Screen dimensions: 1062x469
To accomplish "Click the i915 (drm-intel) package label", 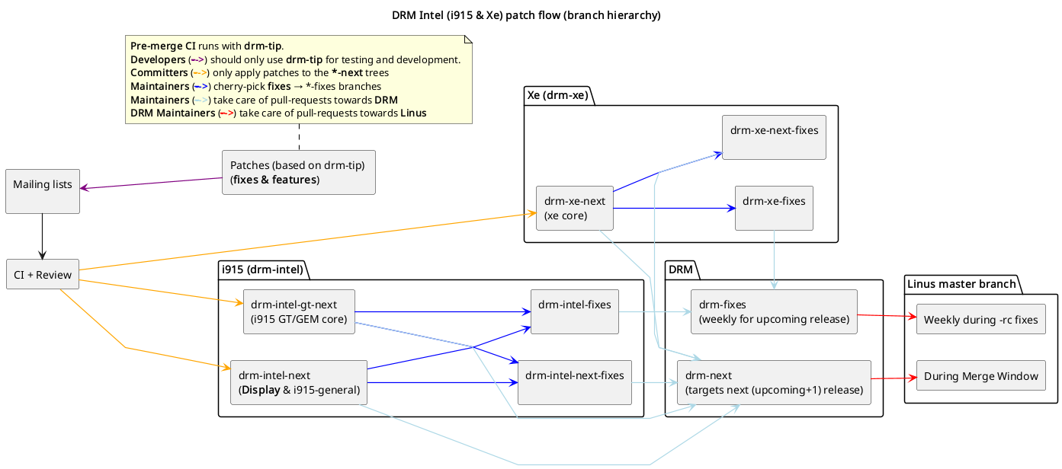I will 263,270.
